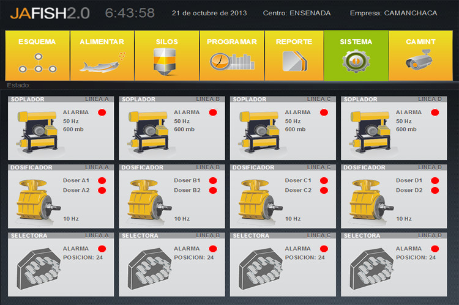This screenshot has width=459, height=305.
Task: Click the JAFISH 2.0 logo
Action: pyautogui.click(x=49, y=13)
